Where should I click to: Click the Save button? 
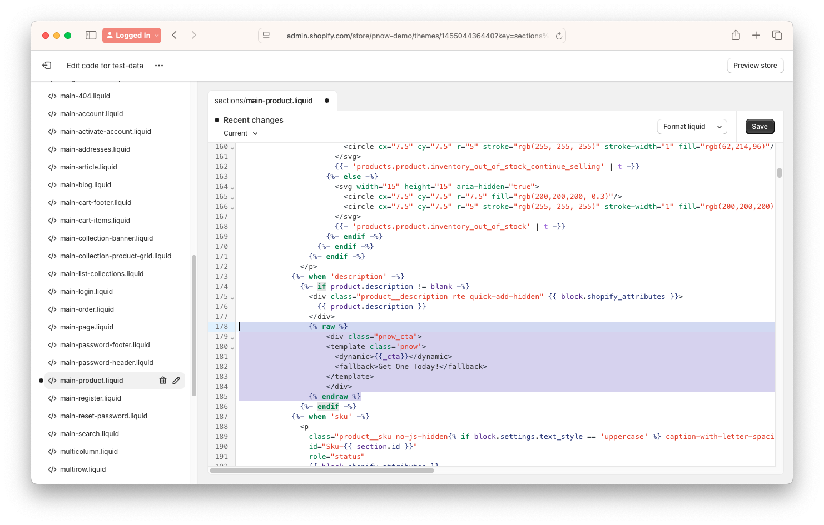point(760,127)
